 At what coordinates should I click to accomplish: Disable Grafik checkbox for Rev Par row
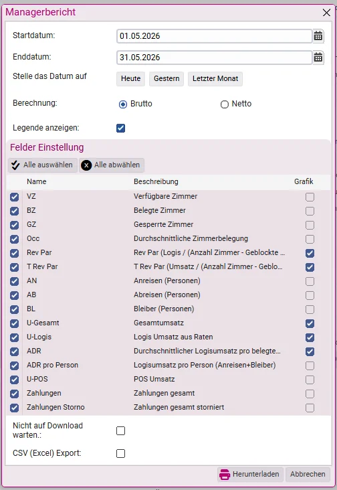(x=310, y=253)
